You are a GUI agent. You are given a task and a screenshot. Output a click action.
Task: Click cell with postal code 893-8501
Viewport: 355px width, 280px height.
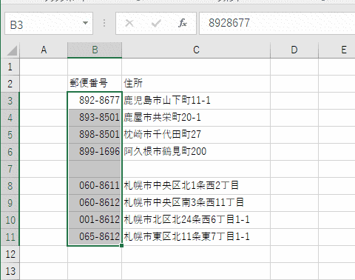point(95,118)
